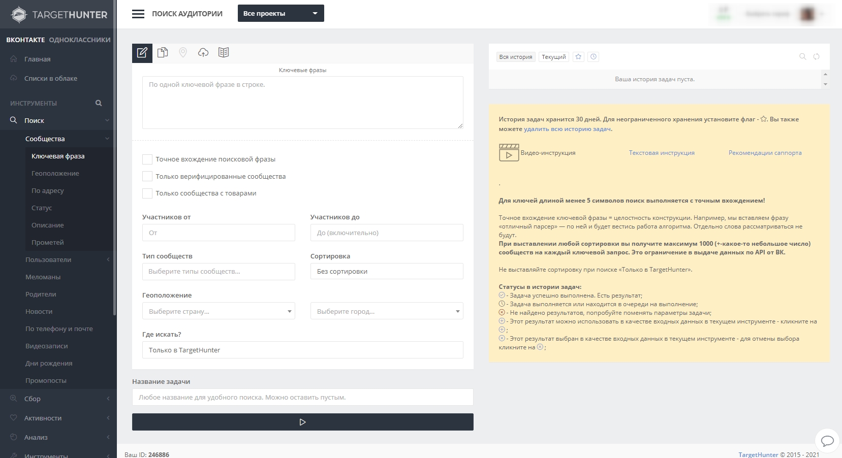Show Текущий tool history
The height and width of the screenshot is (458, 842).
coord(554,57)
